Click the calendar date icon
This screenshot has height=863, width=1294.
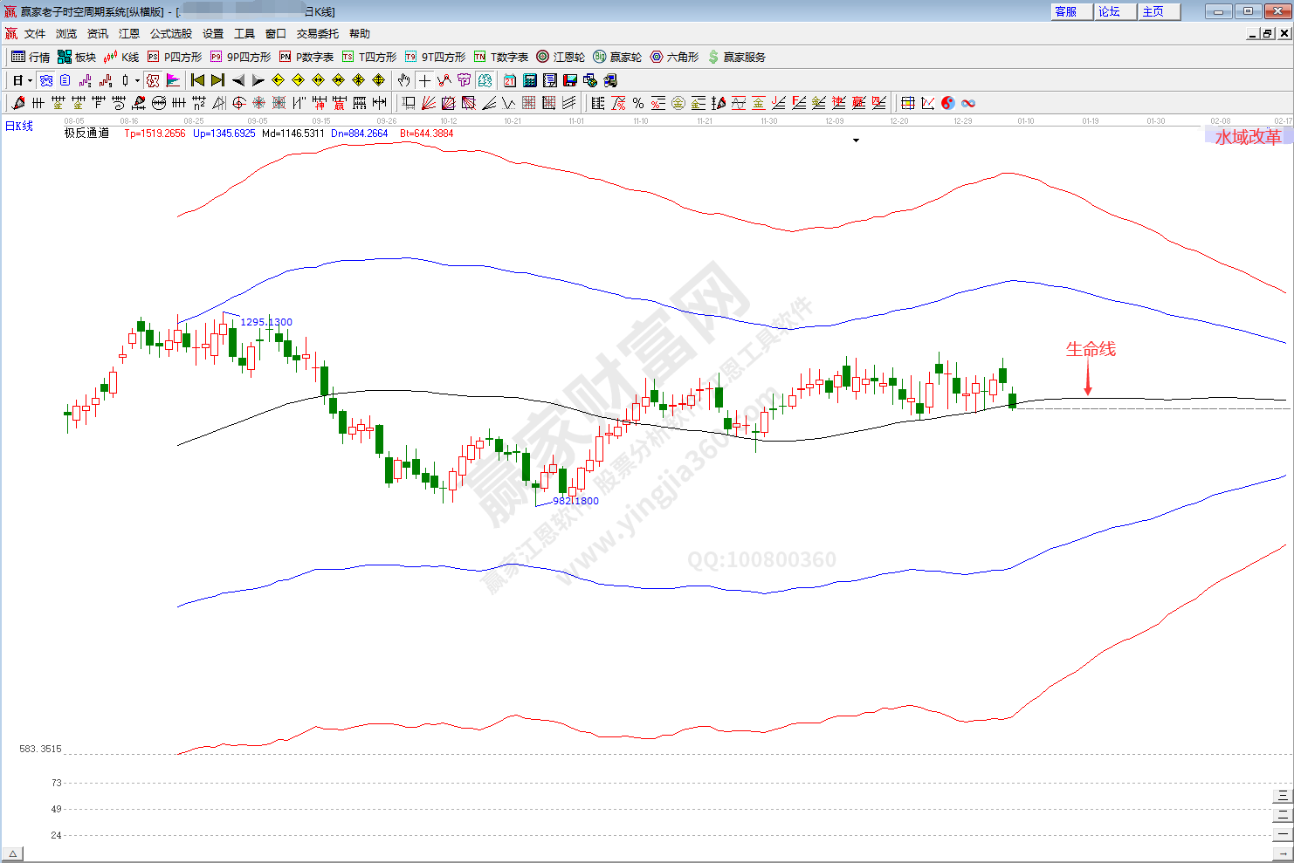pos(510,80)
